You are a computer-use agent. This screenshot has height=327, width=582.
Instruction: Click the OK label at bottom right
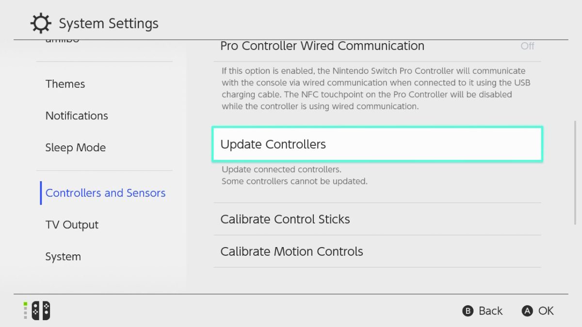tap(547, 311)
